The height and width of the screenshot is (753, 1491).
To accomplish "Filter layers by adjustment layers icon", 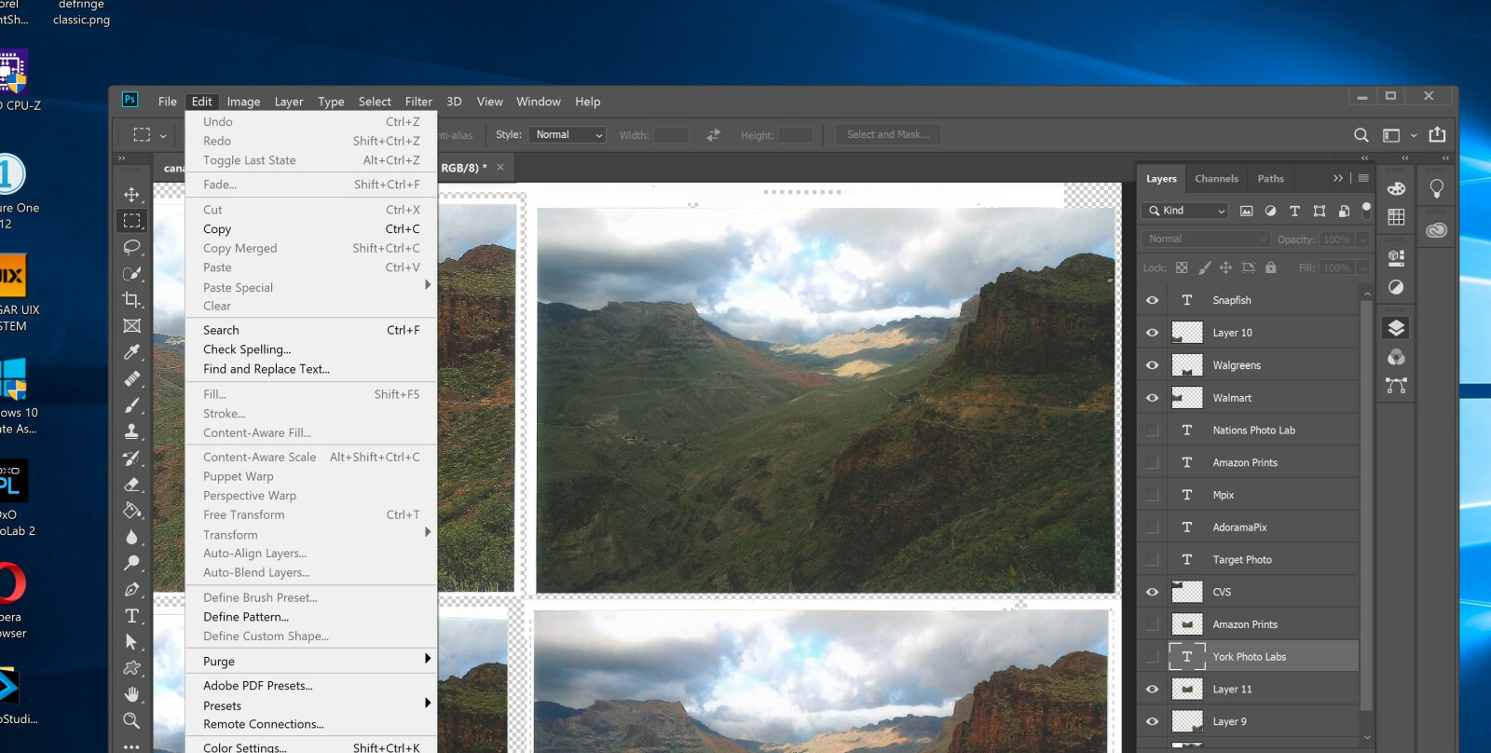I will [x=1270, y=211].
